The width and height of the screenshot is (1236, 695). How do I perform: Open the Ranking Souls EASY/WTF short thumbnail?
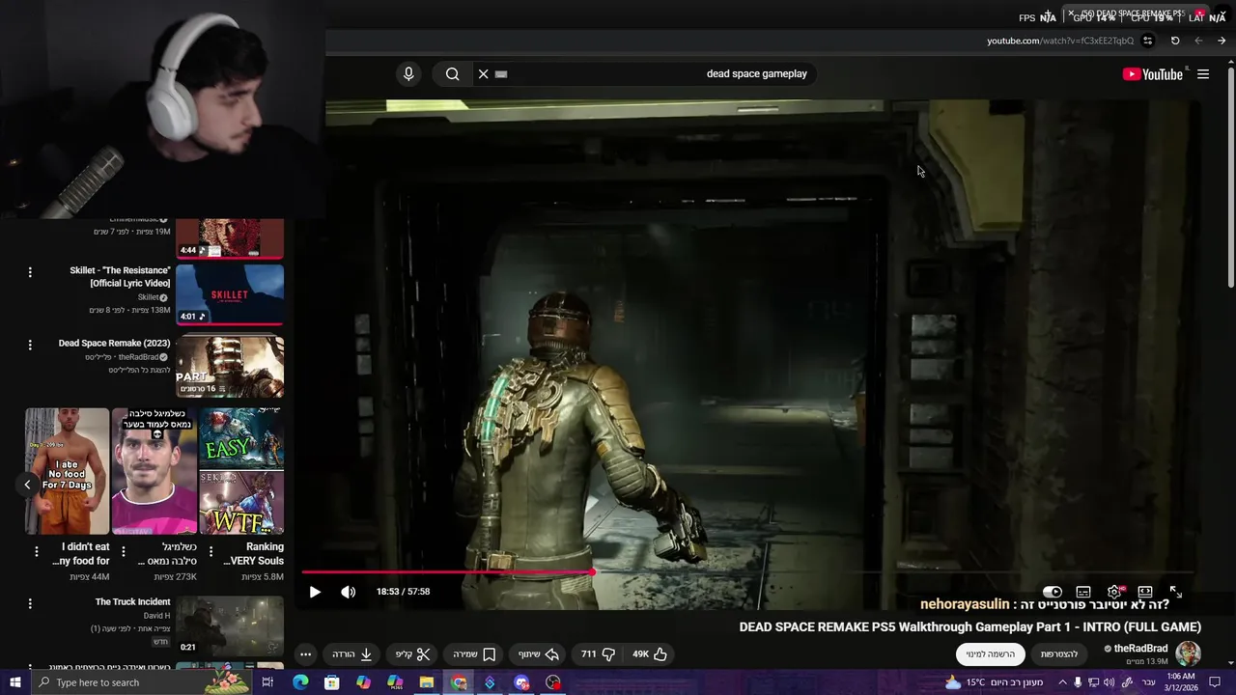tap(241, 471)
